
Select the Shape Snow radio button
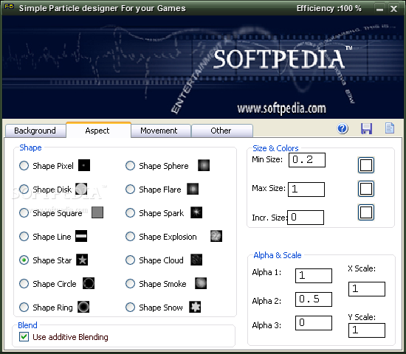coord(130,307)
